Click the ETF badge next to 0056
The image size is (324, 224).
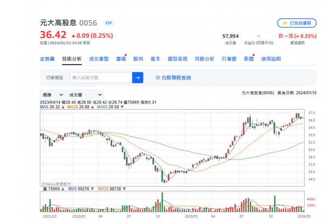(x=109, y=23)
